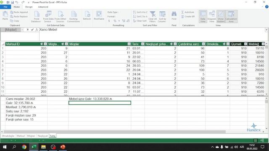The height and width of the screenshot is (151, 269).
Task: Click Create KPI button
Action: click(x=188, y=16)
